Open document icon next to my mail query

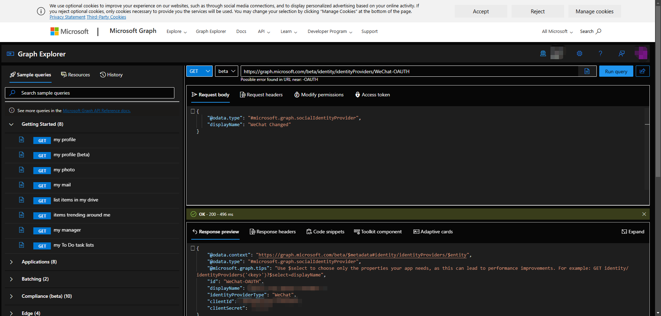coord(21,185)
